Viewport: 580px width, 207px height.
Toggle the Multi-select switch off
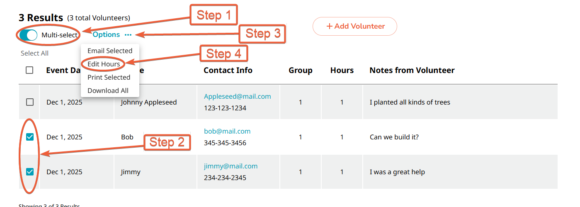[28, 35]
